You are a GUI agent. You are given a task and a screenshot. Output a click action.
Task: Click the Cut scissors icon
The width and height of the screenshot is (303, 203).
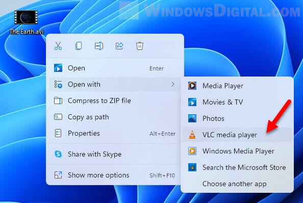point(58,46)
